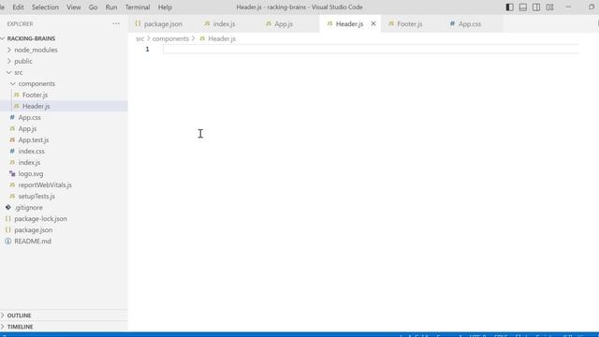
Task: Click the README.md info icon
Action: (x=8, y=242)
